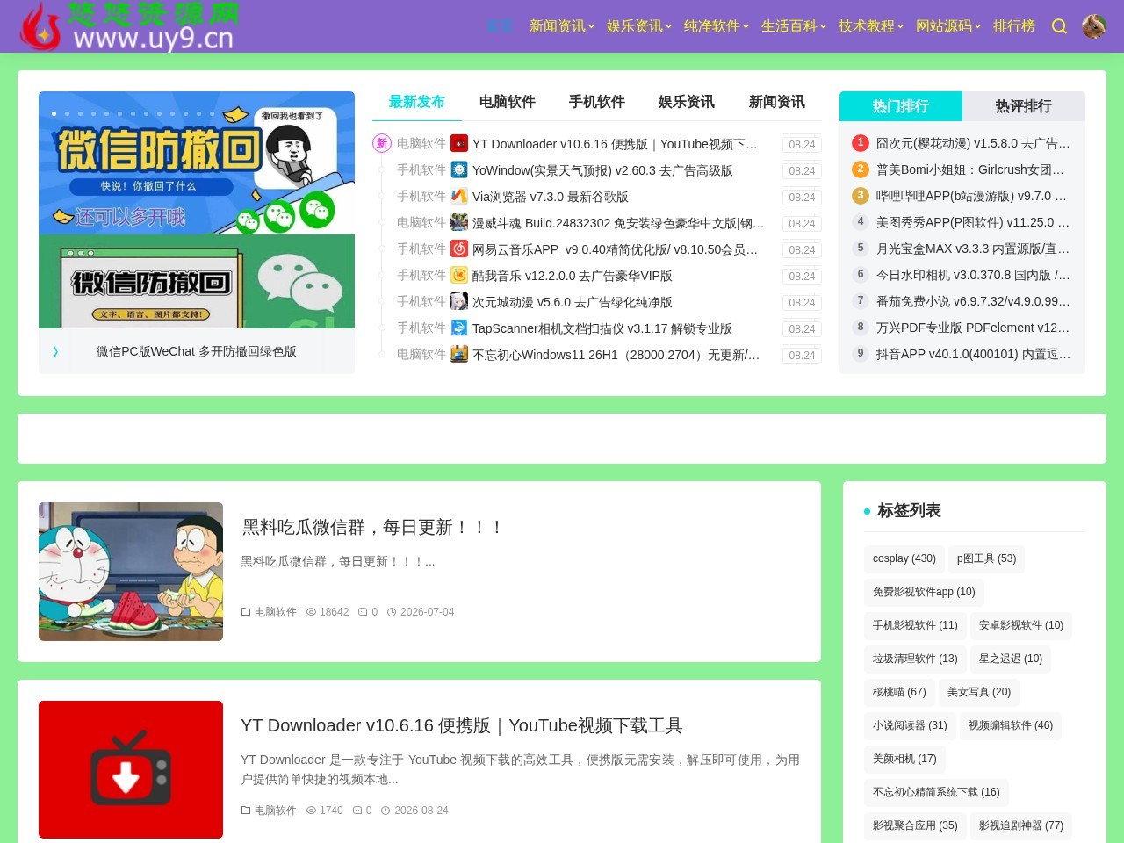Expand the 新闻资讯 nav dropdown
The image size is (1124, 843).
pyautogui.click(x=562, y=26)
